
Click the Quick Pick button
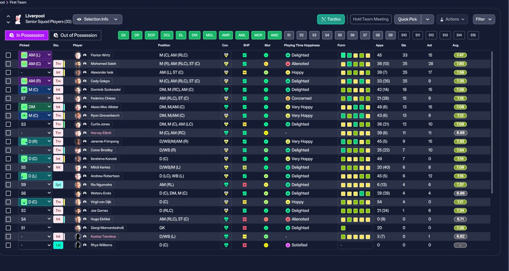click(408, 19)
